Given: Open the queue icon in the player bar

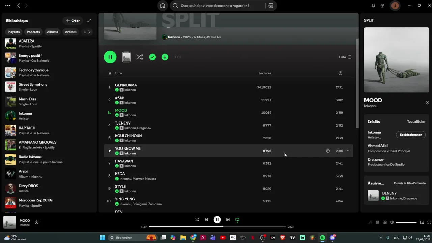Looking at the screenshot, I should tap(377, 222).
